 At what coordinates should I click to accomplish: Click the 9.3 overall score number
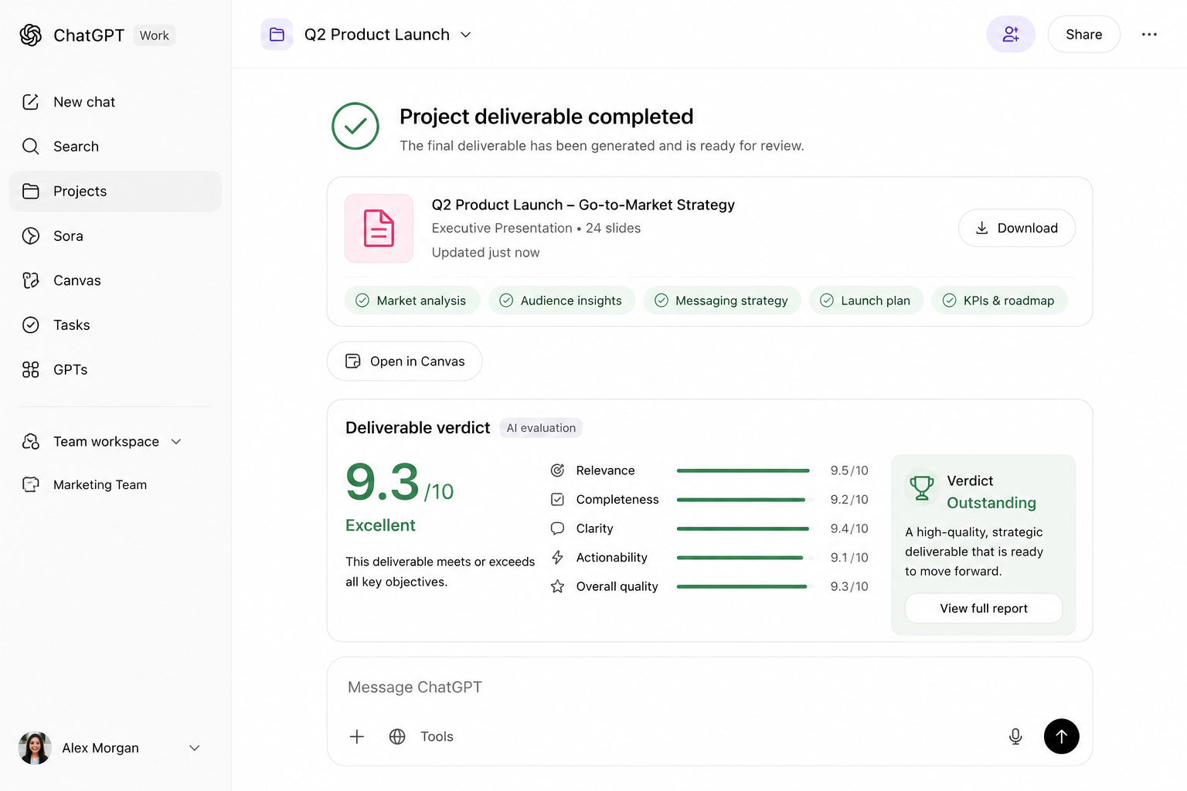pos(383,483)
